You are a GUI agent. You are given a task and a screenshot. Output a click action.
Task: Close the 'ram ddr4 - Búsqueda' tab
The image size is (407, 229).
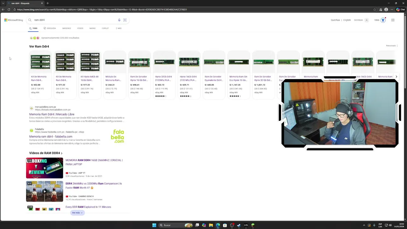(x=42, y=3)
